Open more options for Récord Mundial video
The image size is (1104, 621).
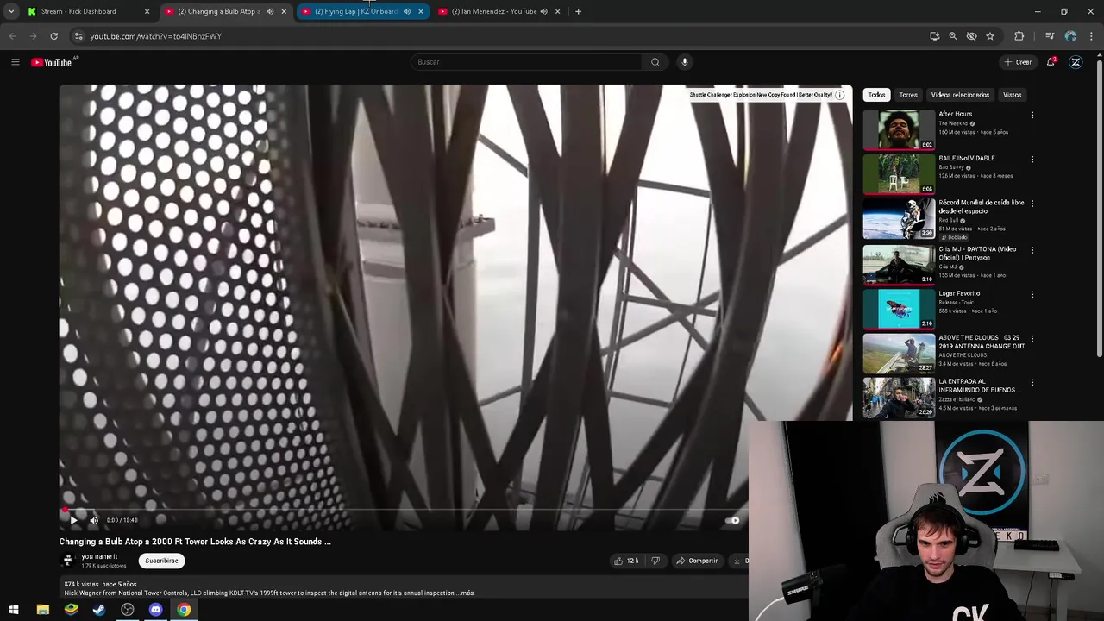(1032, 204)
